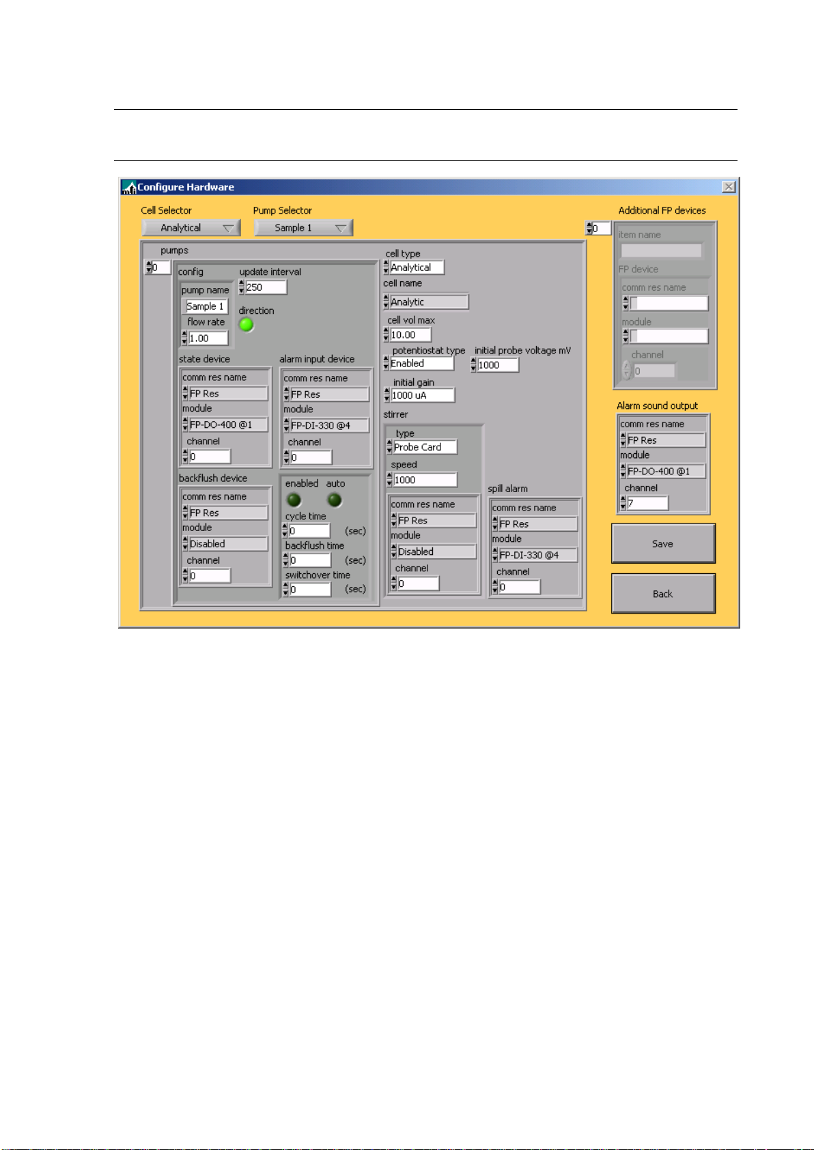
Task: Click the pump name field Sample 1
Action: pyautogui.click(x=206, y=306)
